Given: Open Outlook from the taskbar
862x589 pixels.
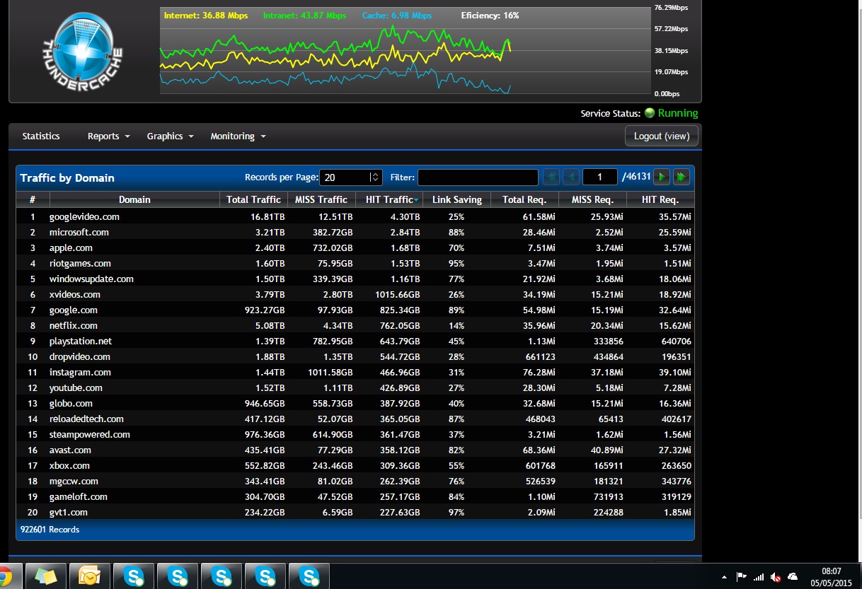Looking at the screenshot, I should [89, 576].
